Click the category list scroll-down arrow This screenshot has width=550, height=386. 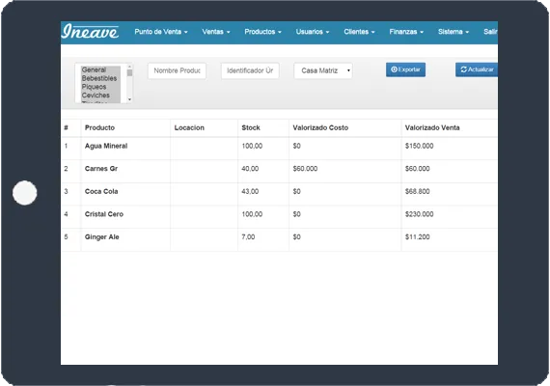click(130, 99)
